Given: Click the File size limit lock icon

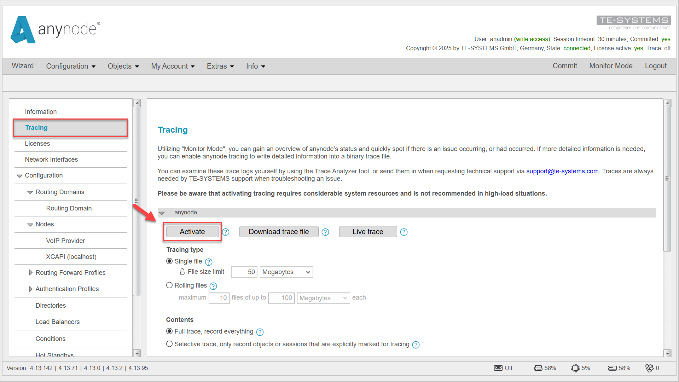Looking at the screenshot, I should 182,272.
